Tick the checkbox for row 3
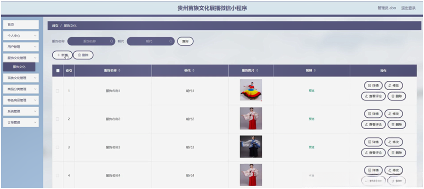The image size is (424, 189). click(57, 148)
